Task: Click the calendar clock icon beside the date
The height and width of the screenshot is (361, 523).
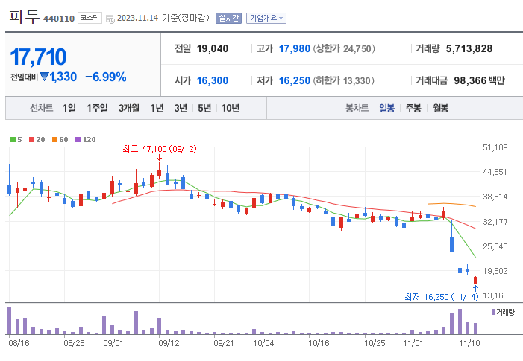Action: pos(110,19)
